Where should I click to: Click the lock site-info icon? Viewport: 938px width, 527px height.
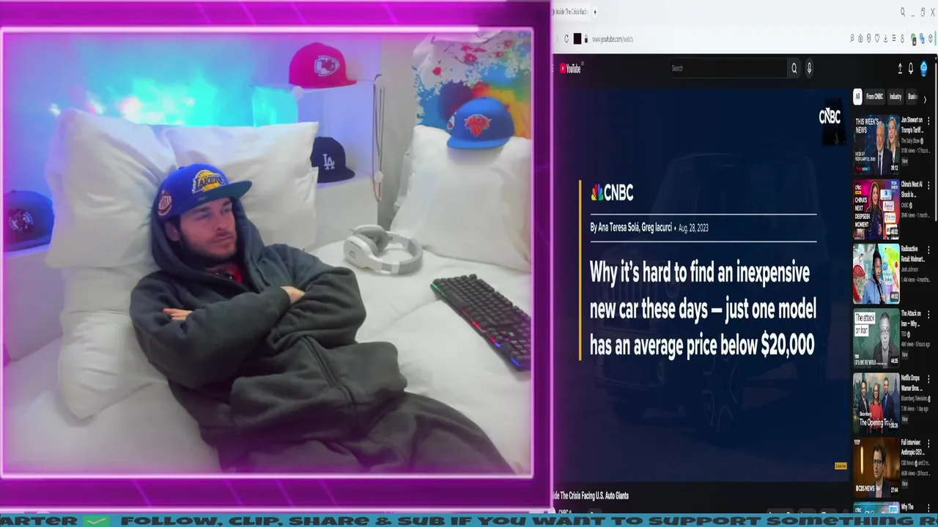tap(586, 39)
